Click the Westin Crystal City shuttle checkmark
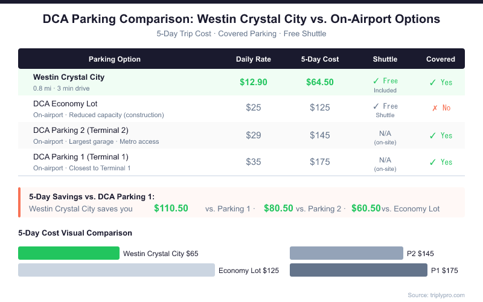 [376, 81]
